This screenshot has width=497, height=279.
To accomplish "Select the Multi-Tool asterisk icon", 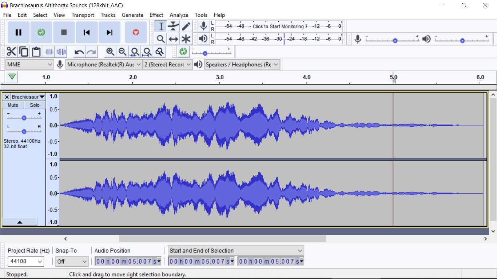I will tap(186, 39).
